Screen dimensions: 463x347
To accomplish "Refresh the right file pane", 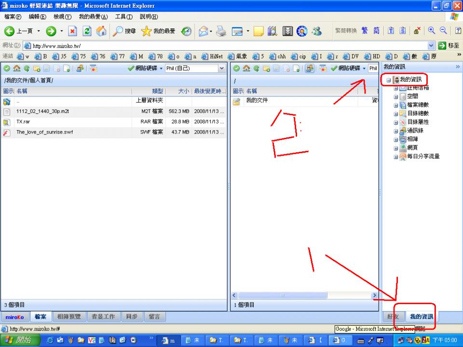I will coord(256,68).
